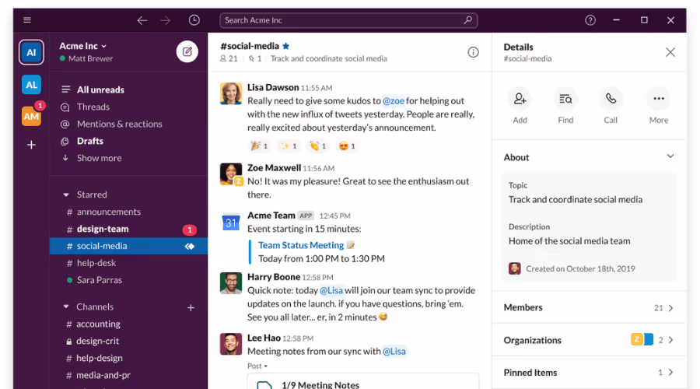Add a channel with plus icon
Image resolution: width=700 pixels, height=389 pixels.
pos(191,308)
